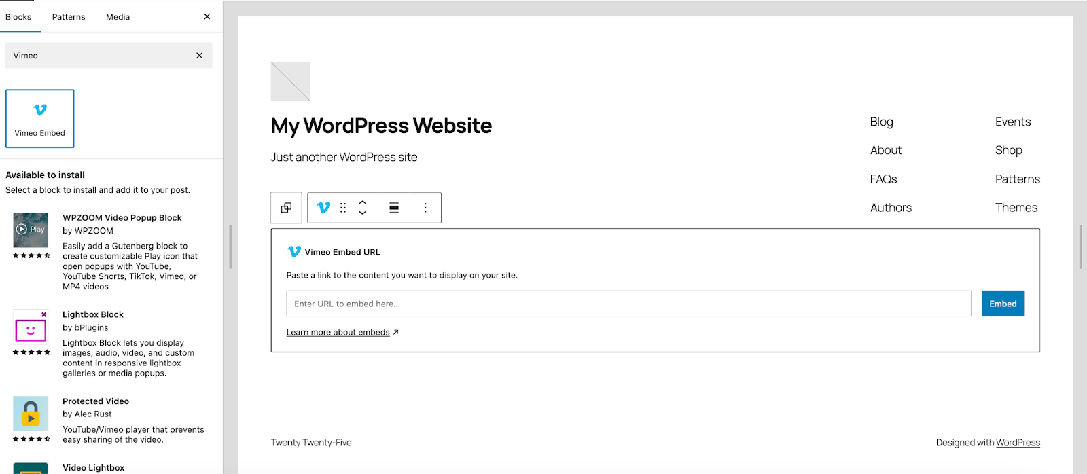The height and width of the screenshot is (474, 1087).
Task: Click the Vimeo Embed URL heading icon
Action: pyautogui.click(x=294, y=251)
